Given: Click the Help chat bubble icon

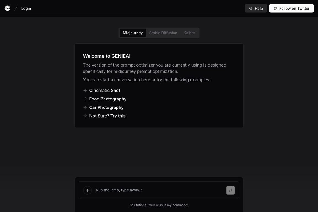Looking at the screenshot, I should pyautogui.click(x=251, y=9).
